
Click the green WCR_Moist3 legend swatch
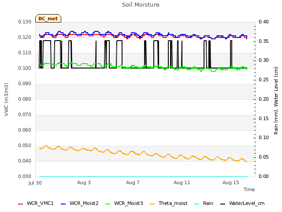tap(108, 204)
